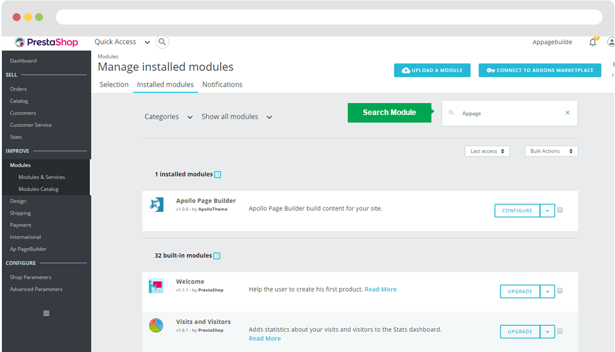This screenshot has width=615, height=352.
Task: Click the PrestaShop logo
Action: [x=47, y=42]
